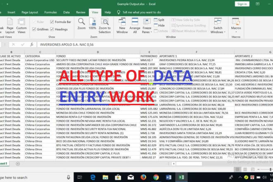Click the zoom slider handle in status bar
The height and width of the screenshot is (182, 273).
coord(271,169)
